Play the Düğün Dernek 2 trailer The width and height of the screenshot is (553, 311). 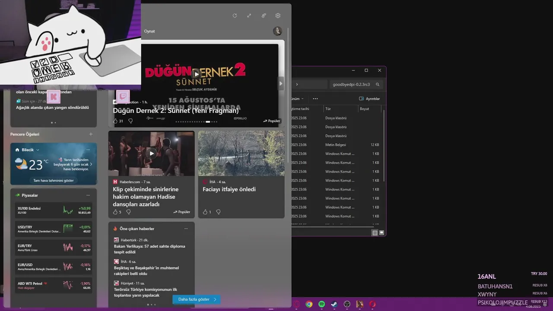(x=197, y=73)
